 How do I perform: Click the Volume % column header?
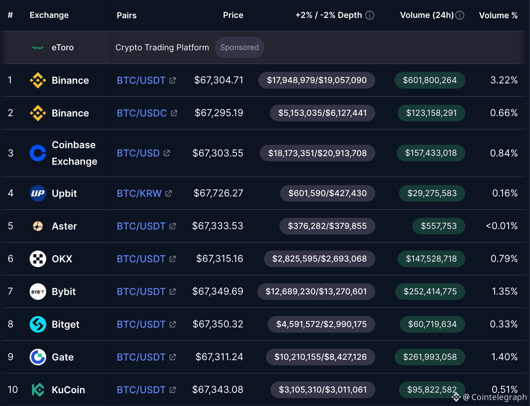(x=498, y=15)
